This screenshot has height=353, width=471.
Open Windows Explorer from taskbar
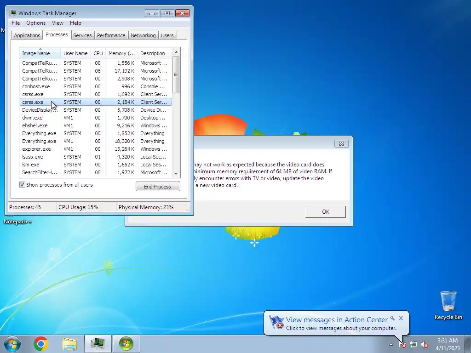point(69,344)
